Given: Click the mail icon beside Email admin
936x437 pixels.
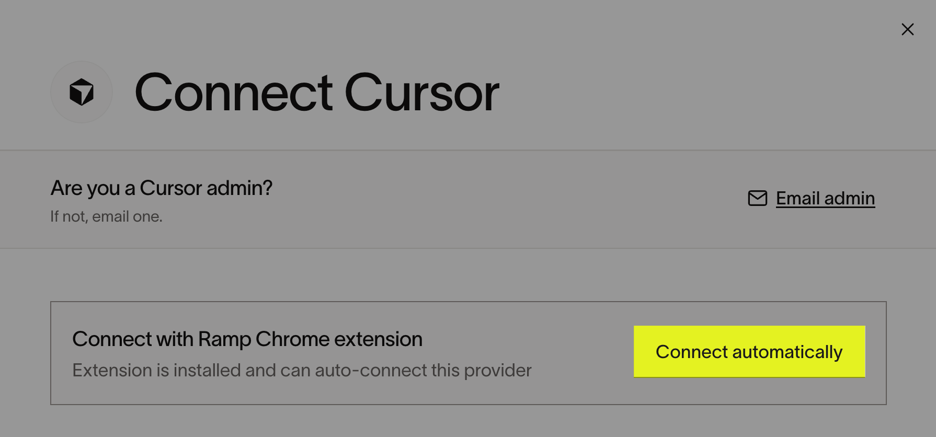Looking at the screenshot, I should 758,198.
